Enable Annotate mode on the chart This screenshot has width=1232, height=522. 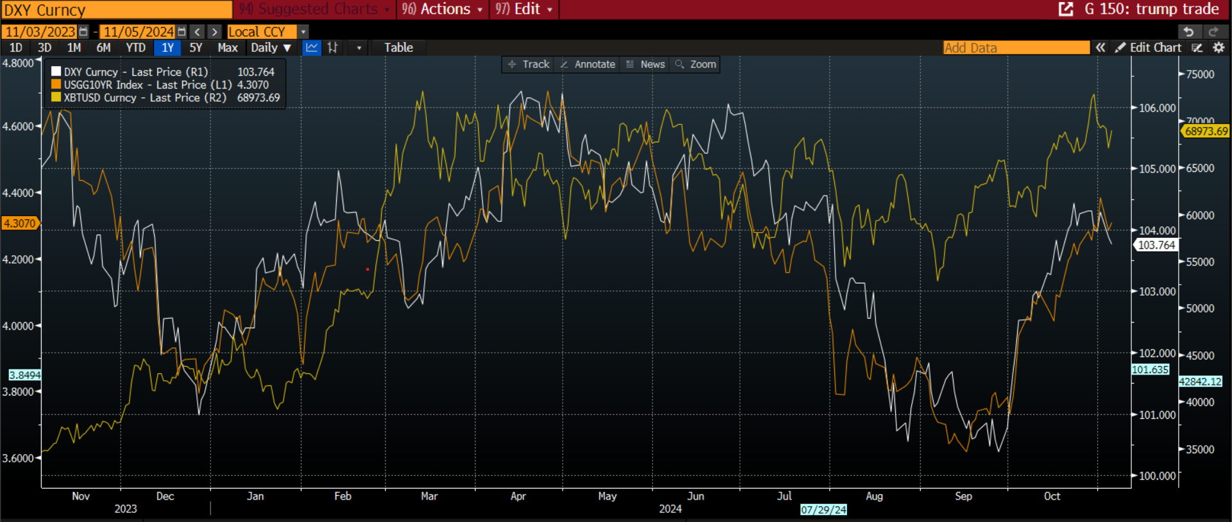click(x=588, y=64)
